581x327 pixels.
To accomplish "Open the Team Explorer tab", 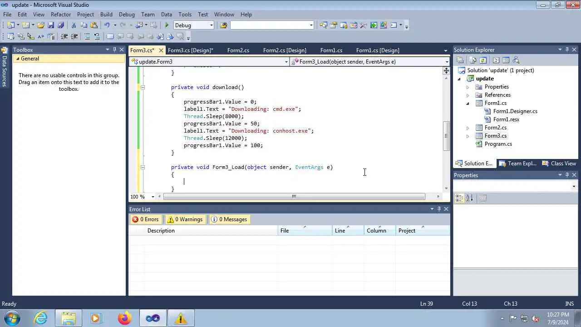I will coord(518,163).
